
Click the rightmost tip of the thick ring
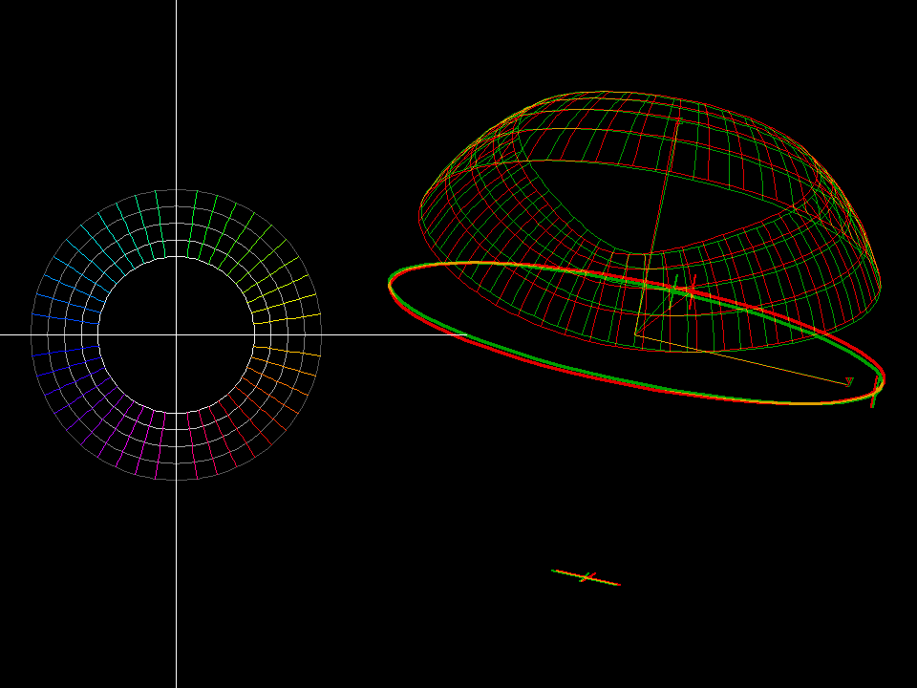[882, 379]
